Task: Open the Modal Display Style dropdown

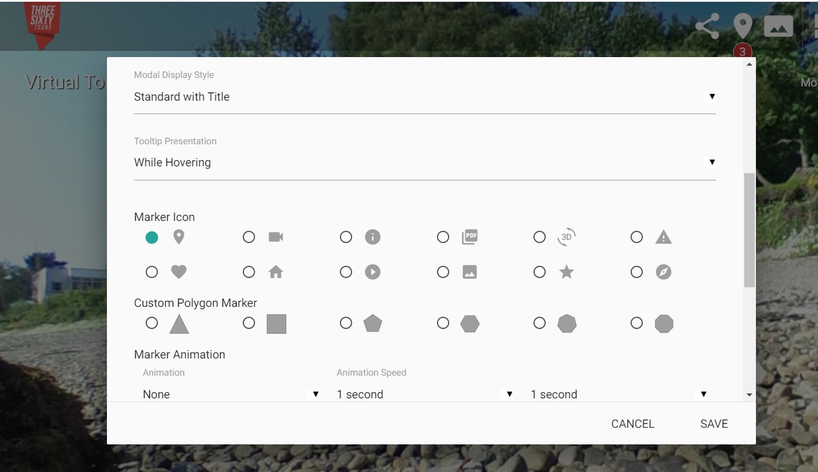Action: (424, 97)
